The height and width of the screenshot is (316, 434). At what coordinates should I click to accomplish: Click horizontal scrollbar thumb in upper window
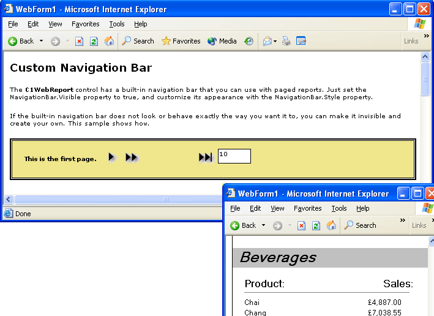119,199
